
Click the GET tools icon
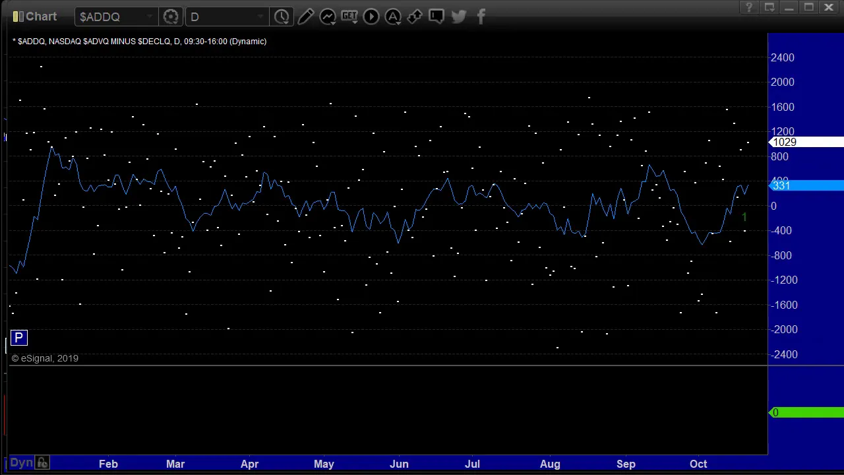(x=349, y=16)
